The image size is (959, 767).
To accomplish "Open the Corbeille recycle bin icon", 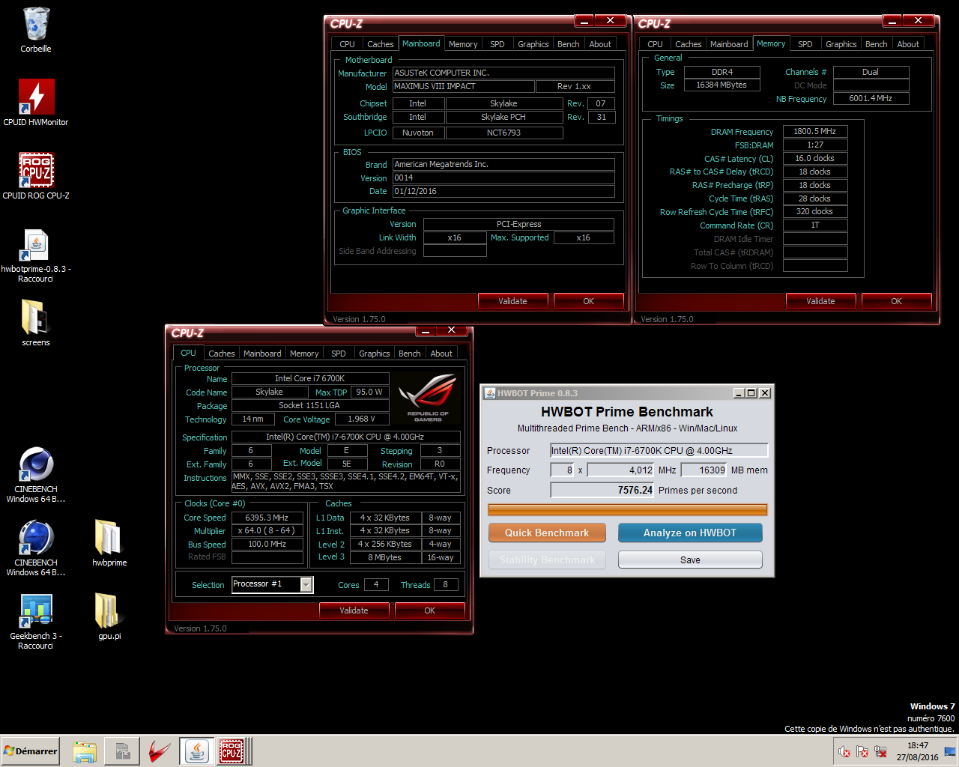I will coord(36,30).
